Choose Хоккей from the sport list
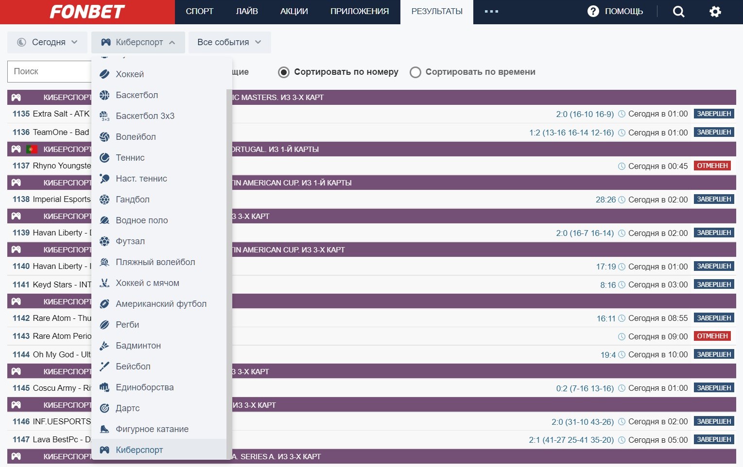Screen dimensions: 743x467 pos(159,74)
